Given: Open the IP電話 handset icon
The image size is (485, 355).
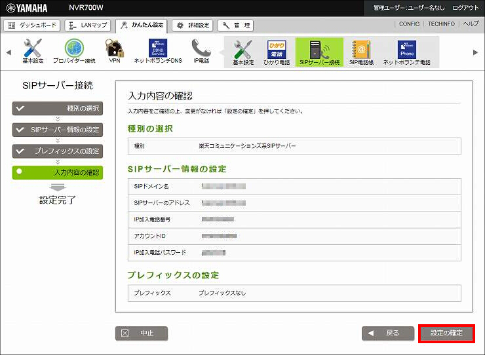Looking at the screenshot, I should [x=201, y=51].
